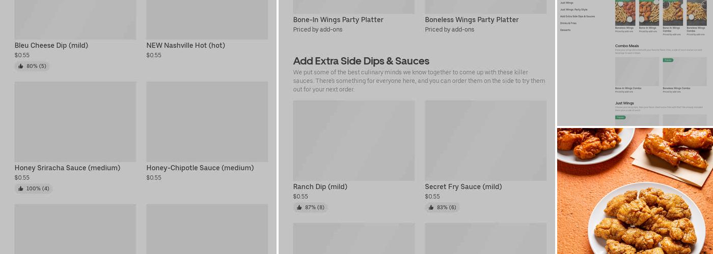Click thumbs-up icon on Ranch Dip rating
713x254 pixels.
[299, 207]
